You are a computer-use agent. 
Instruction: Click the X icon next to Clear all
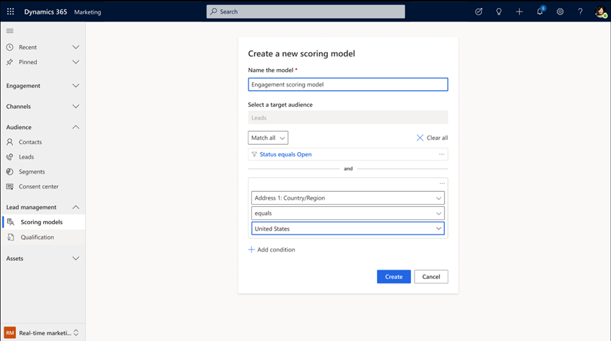[420, 138]
